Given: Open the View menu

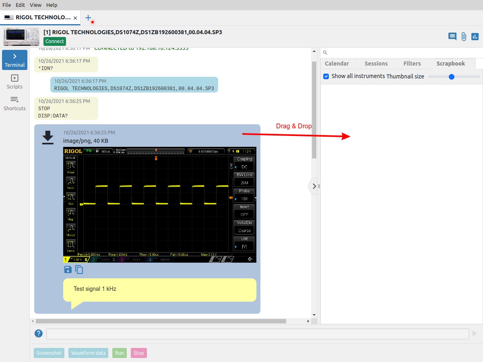Looking at the screenshot, I should 35,5.
